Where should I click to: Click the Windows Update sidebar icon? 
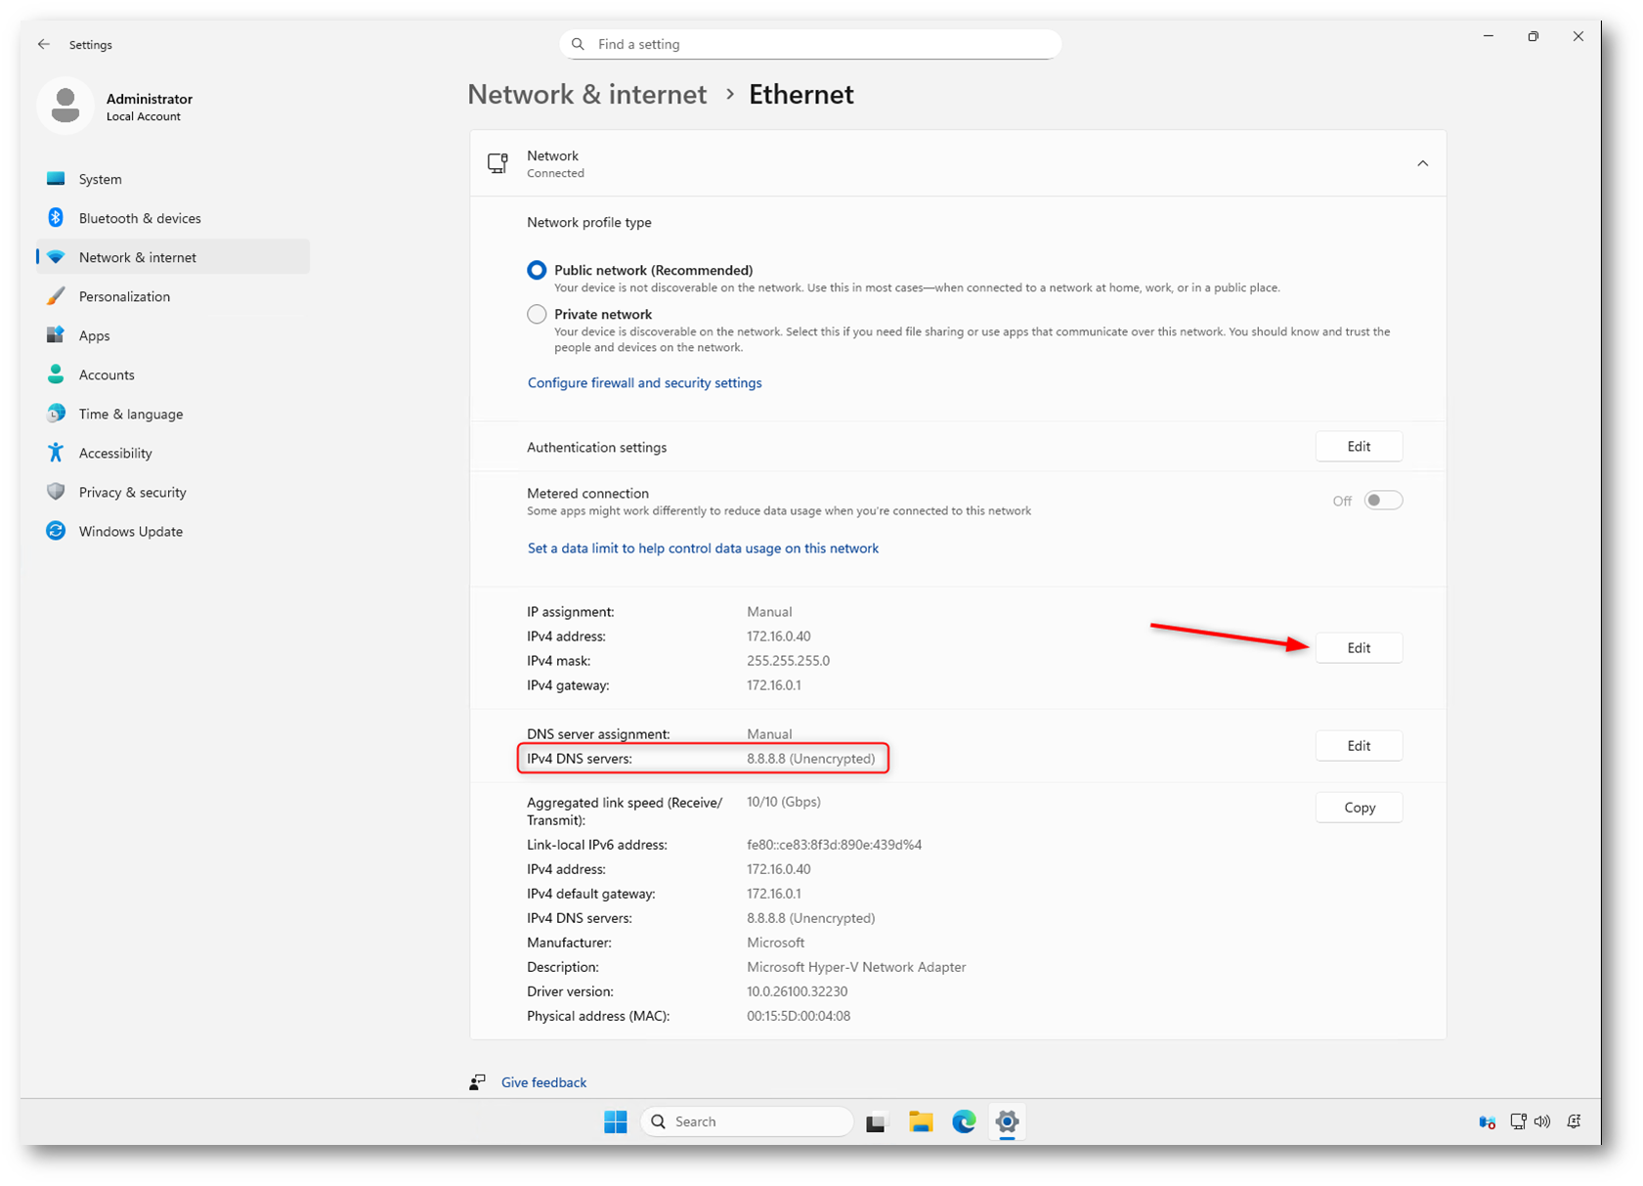56,531
